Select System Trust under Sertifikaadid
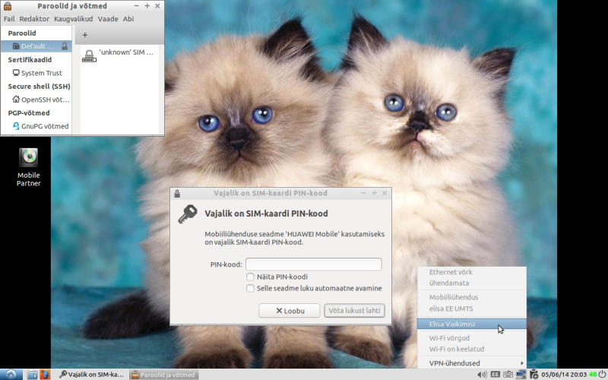The image size is (608, 380). [36, 73]
